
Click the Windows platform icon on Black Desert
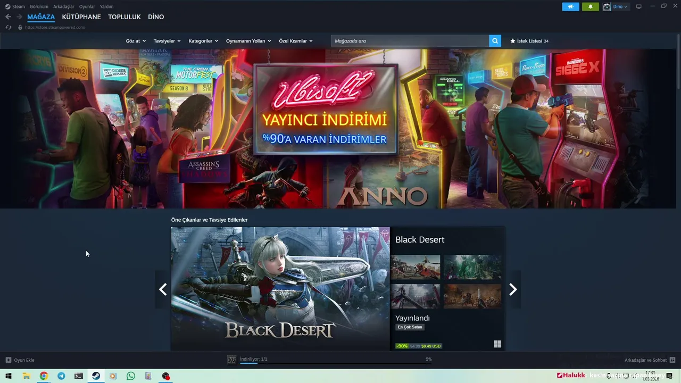[497, 344]
